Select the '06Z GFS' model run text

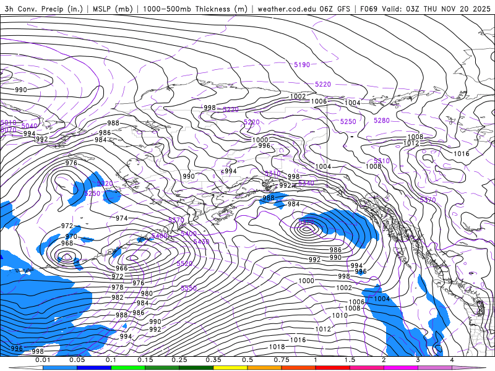(x=335, y=9)
